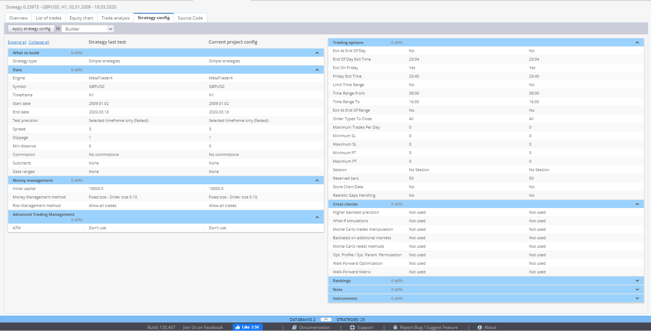Click What If simulations row label
This screenshot has width=651, height=331.
pyautogui.click(x=350, y=221)
